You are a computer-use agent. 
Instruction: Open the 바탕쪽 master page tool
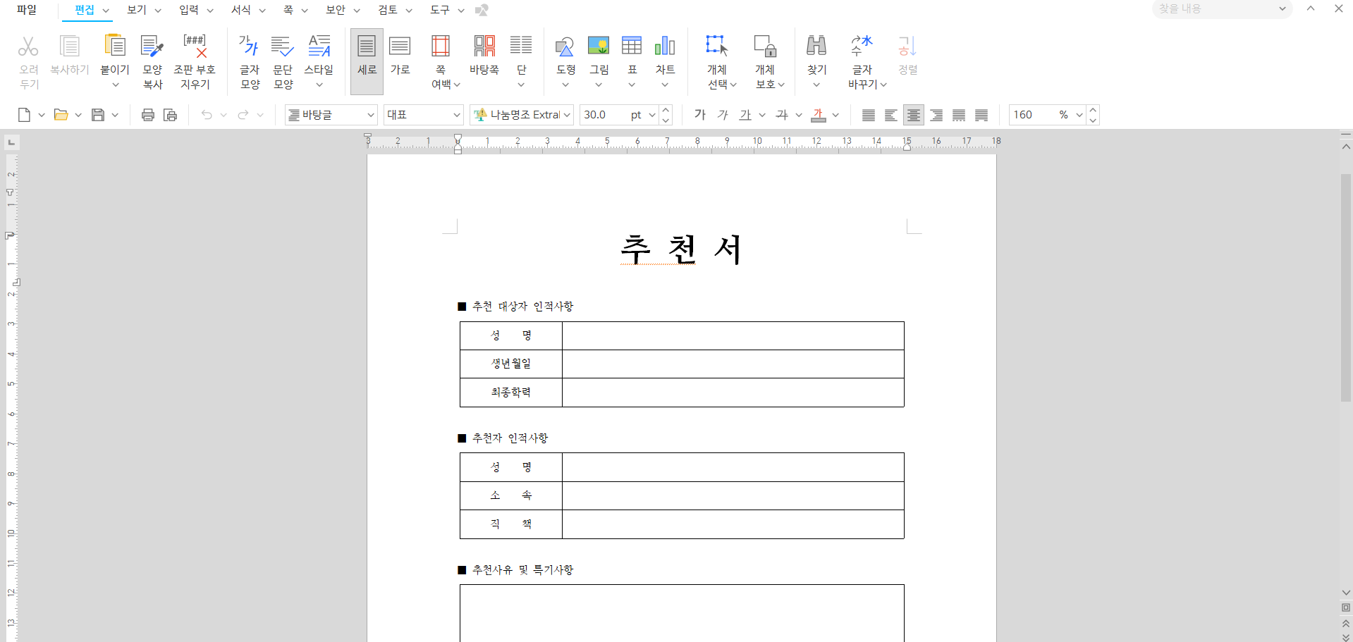click(484, 47)
